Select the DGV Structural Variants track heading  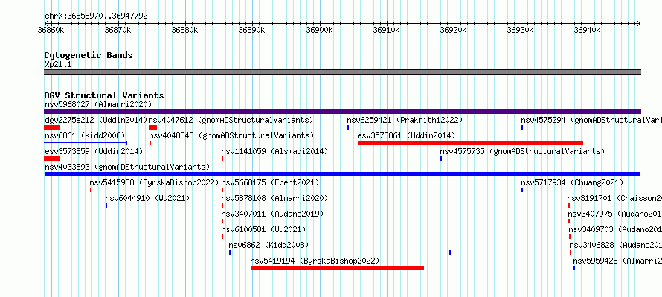click(104, 95)
